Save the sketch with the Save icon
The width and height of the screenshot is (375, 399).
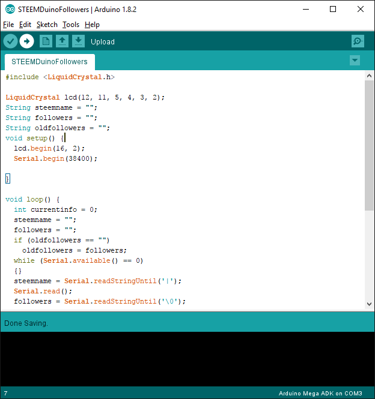pyautogui.click(x=79, y=41)
